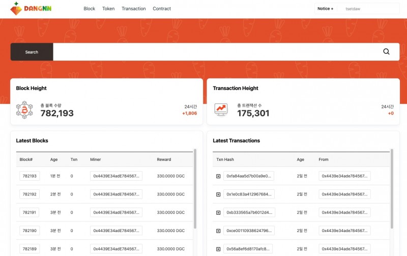Click miner address for block 782192
407x256 pixels.
point(116,194)
